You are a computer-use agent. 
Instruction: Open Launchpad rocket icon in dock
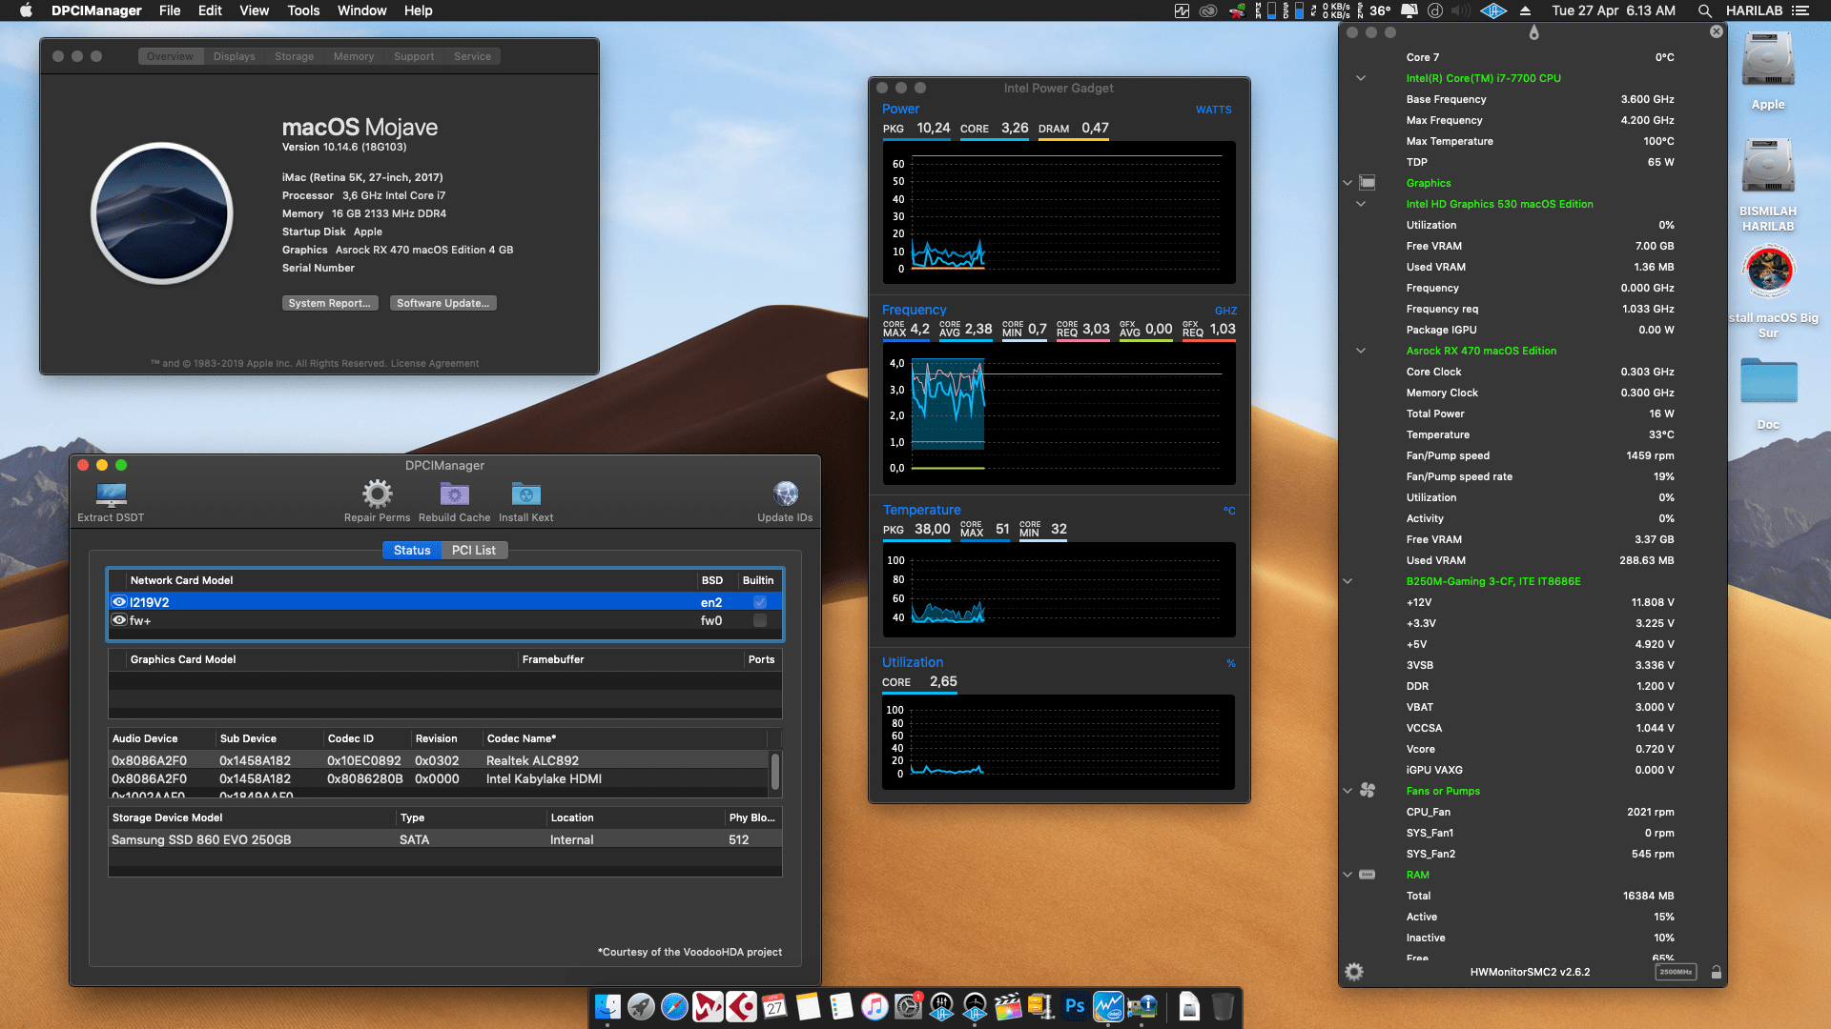[641, 1006]
